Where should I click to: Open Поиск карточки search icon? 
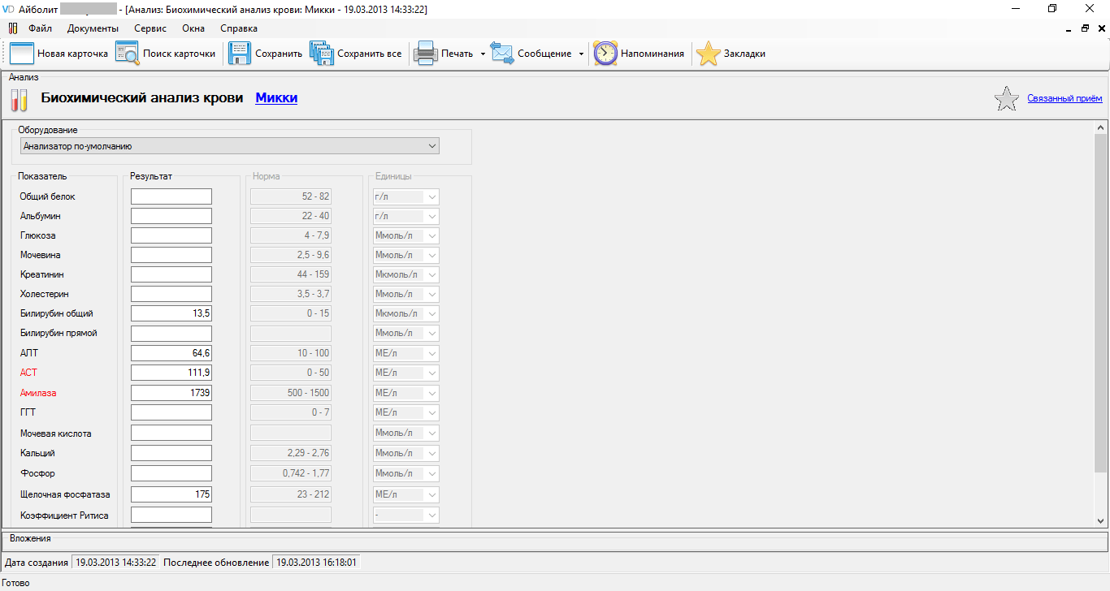point(128,54)
